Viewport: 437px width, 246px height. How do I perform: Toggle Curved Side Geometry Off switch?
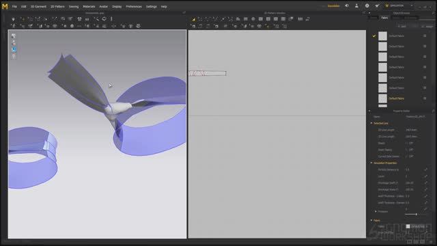pos(409,156)
